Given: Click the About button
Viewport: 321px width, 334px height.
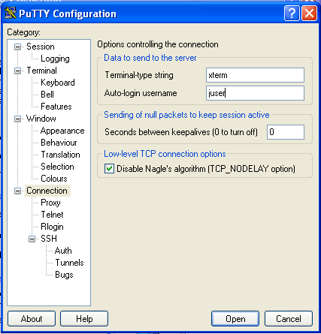Looking at the screenshot, I should (x=32, y=319).
